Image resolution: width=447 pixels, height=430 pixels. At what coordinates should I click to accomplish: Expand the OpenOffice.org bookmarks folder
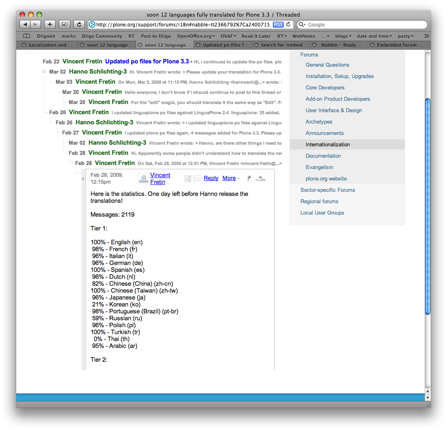point(196,36)
